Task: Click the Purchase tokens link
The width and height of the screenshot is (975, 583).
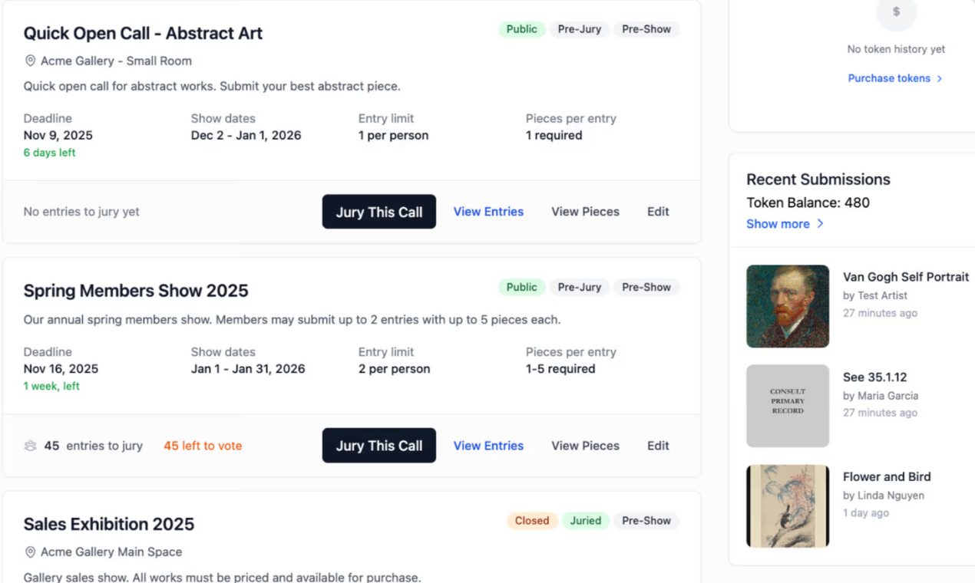Action: coord(888,78)
